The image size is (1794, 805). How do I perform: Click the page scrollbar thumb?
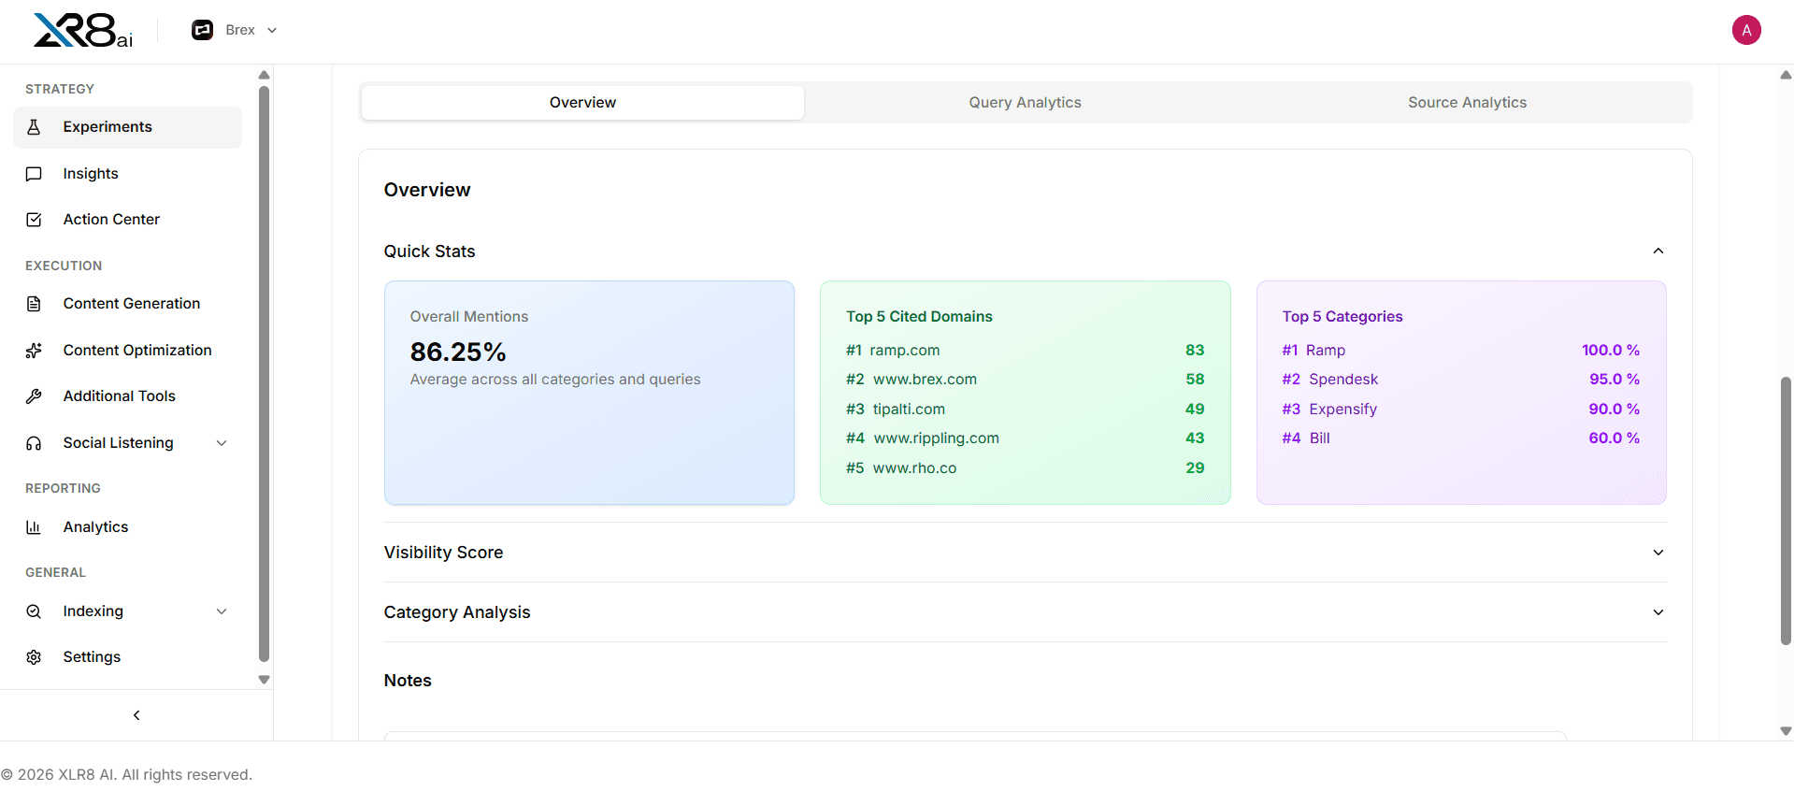1786,510
